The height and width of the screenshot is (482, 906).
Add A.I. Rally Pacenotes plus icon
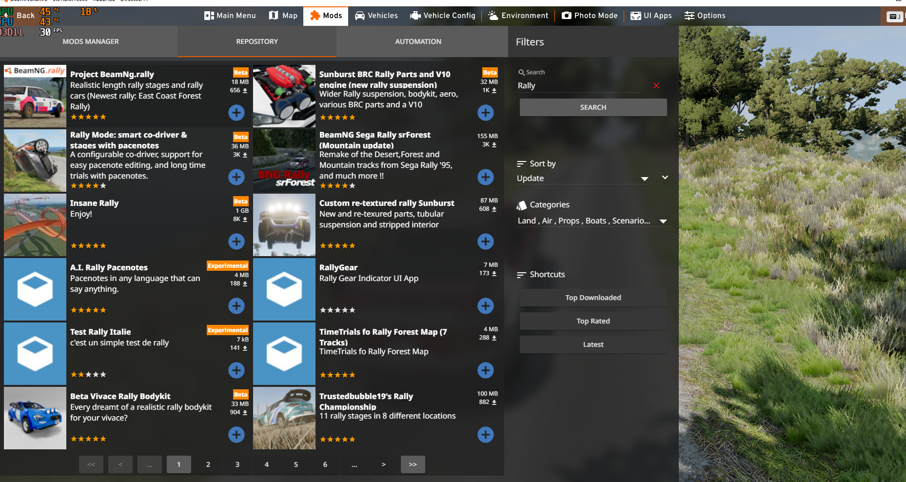coord(236,306)
